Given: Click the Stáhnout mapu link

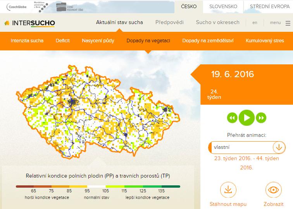Looking at the screenshot, I should 228,204.
